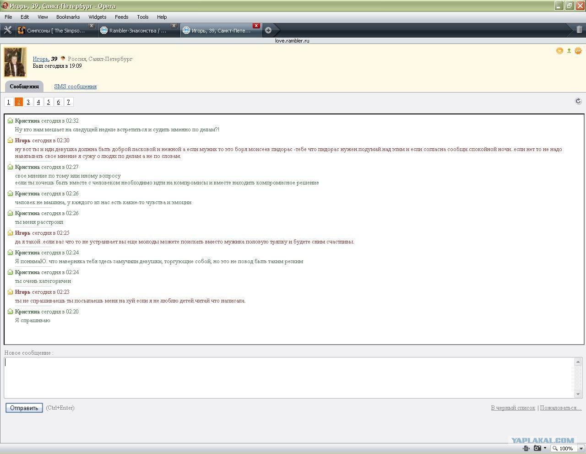Close the Игорь, 39 tab
The image size is (586, 454).
[256, 26]
